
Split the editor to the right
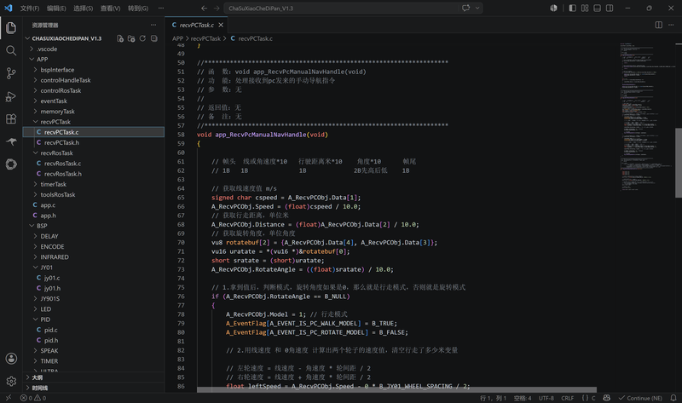(659, 25)
